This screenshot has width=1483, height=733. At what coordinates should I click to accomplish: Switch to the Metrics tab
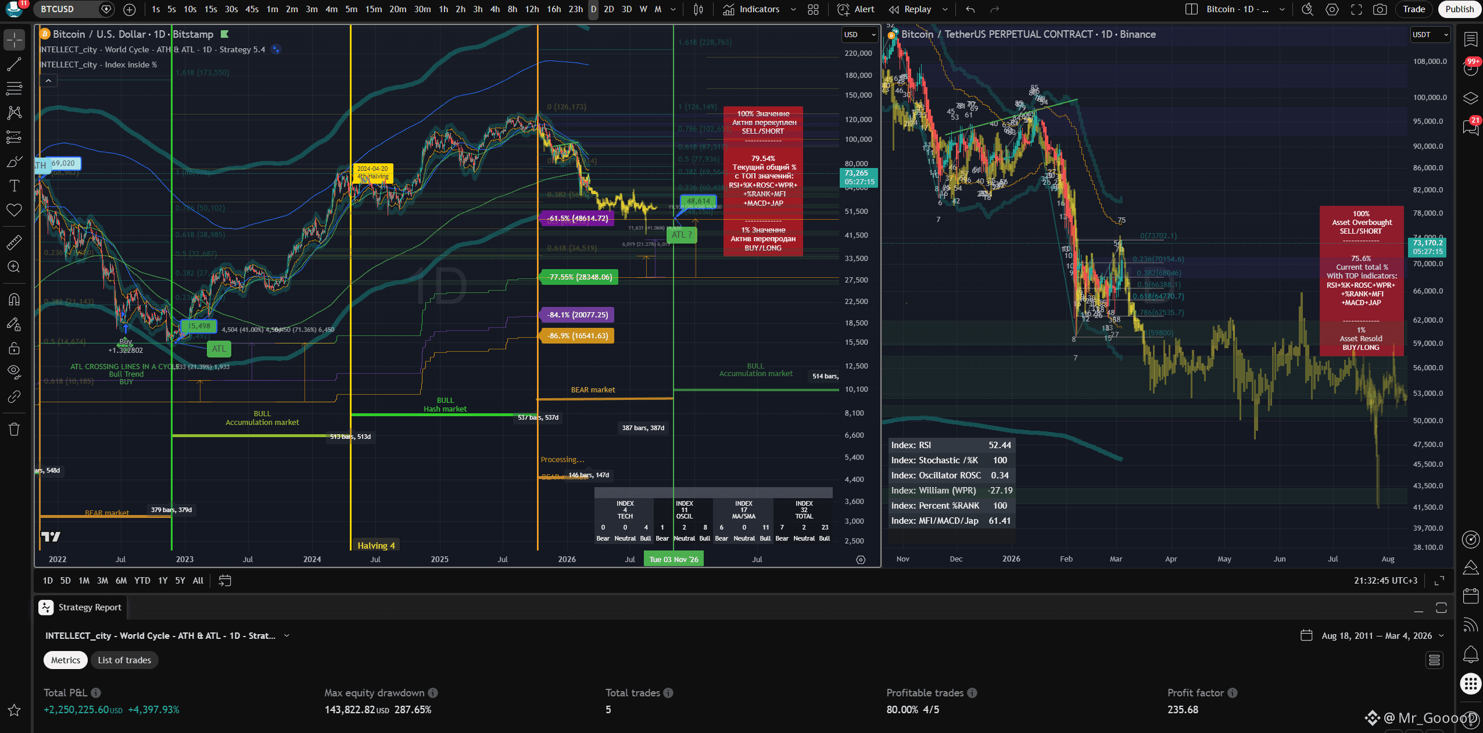click(x=66, y=660)
